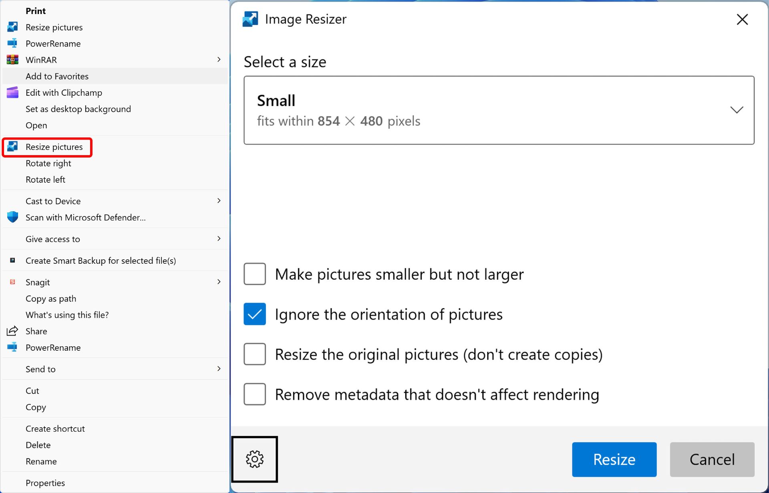Enable Make pictures smaller but not larger

(255, 274)
